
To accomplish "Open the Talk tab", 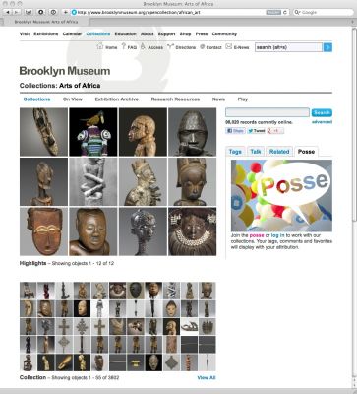I will [256, 152].
